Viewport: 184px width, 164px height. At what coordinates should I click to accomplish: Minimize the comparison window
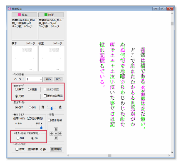[x=156, y=9]
